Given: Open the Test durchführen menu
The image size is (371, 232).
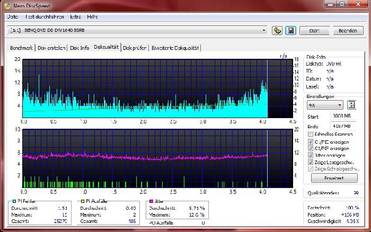Looking at the screenshot, I should point(45,17).
